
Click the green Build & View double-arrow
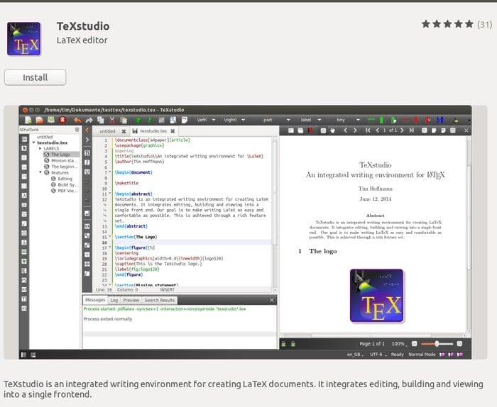(x=138, y=120)
